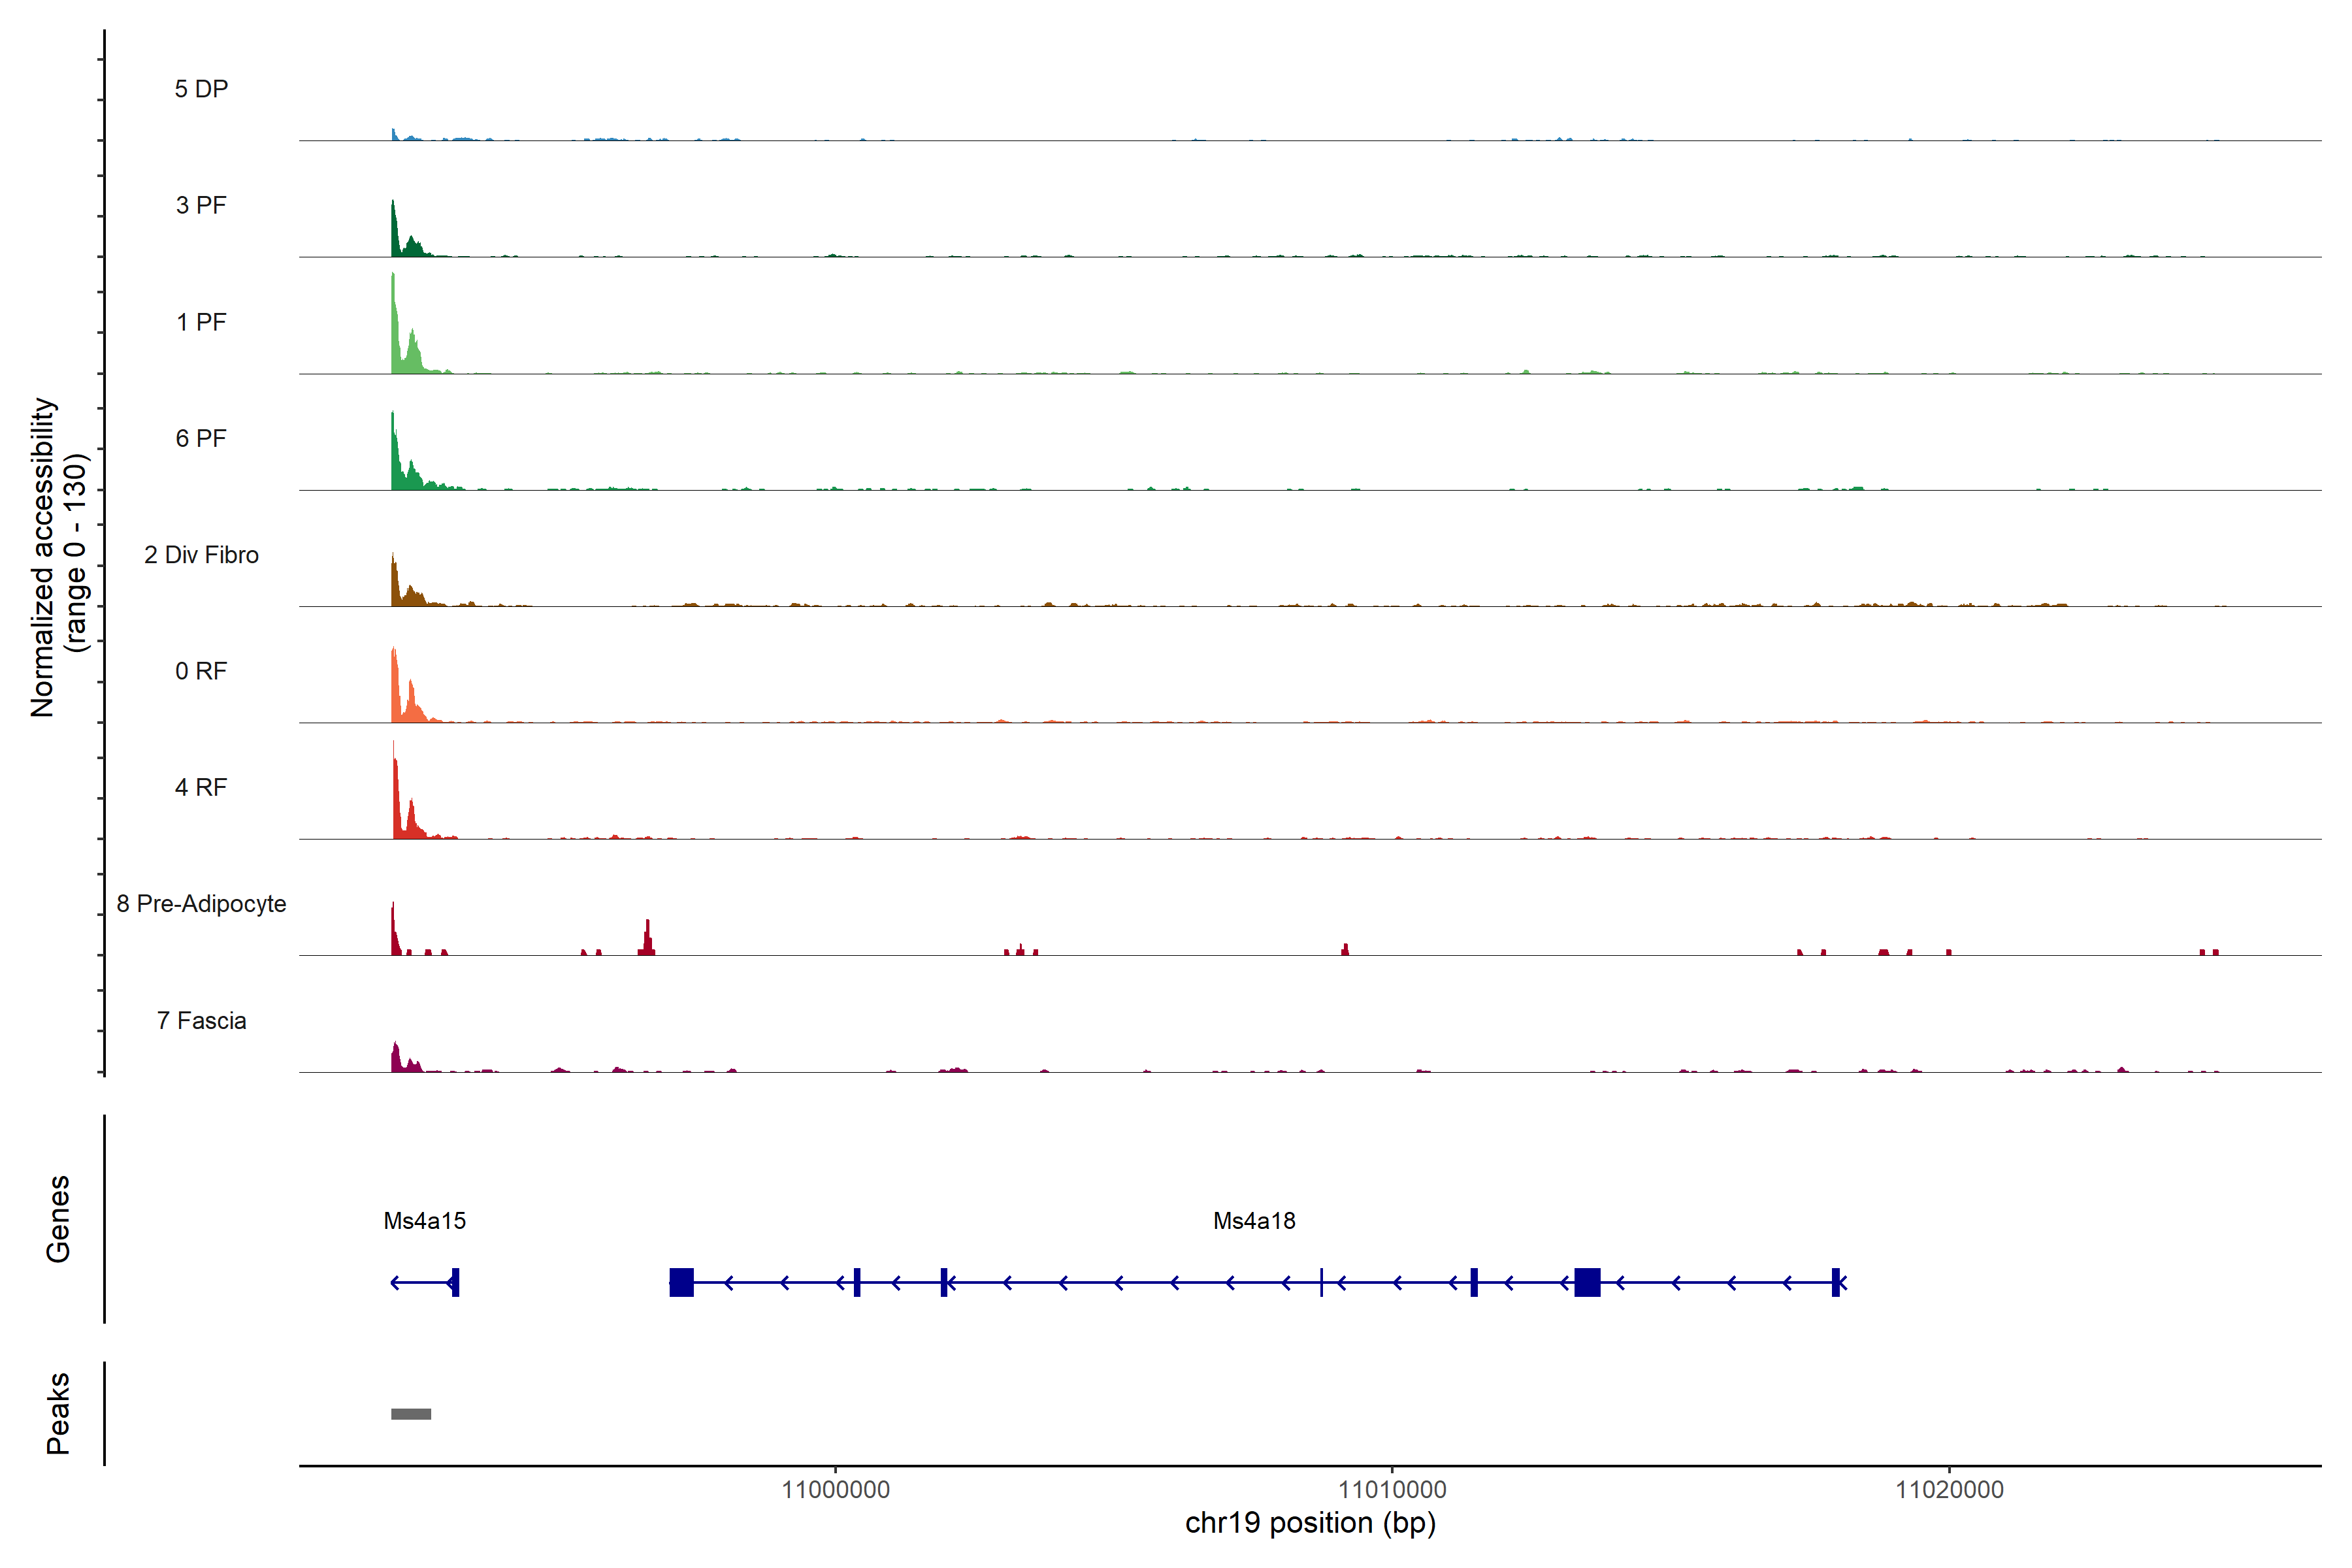Click the Genes panel label
Image resolution: width=2352 pixels, height=1568 pixels.
click(x=58, y=1218)
